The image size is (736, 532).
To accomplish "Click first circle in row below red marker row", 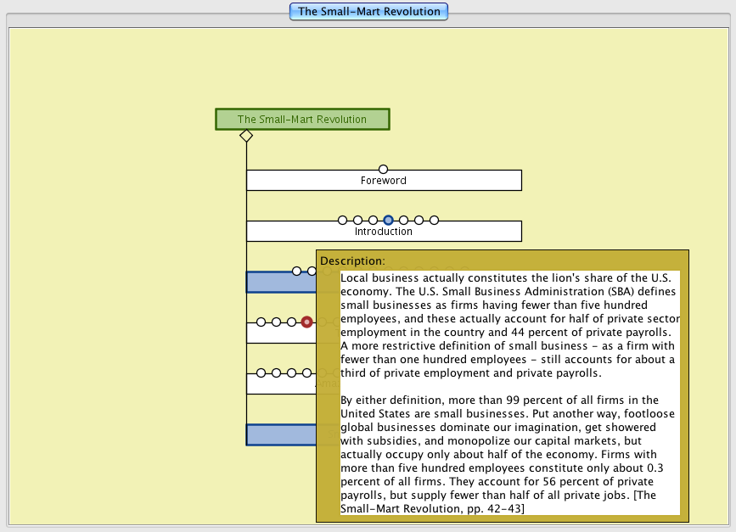I will [x=261, y=373].
